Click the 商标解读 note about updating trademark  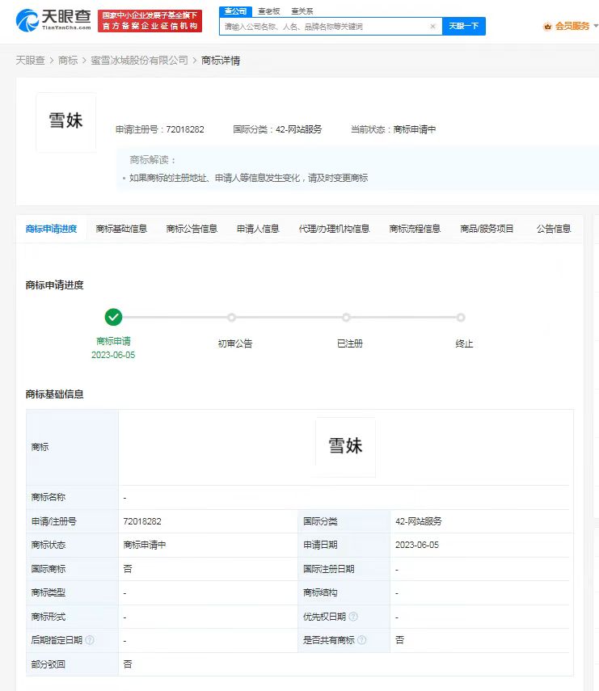[x=249, y=178]
